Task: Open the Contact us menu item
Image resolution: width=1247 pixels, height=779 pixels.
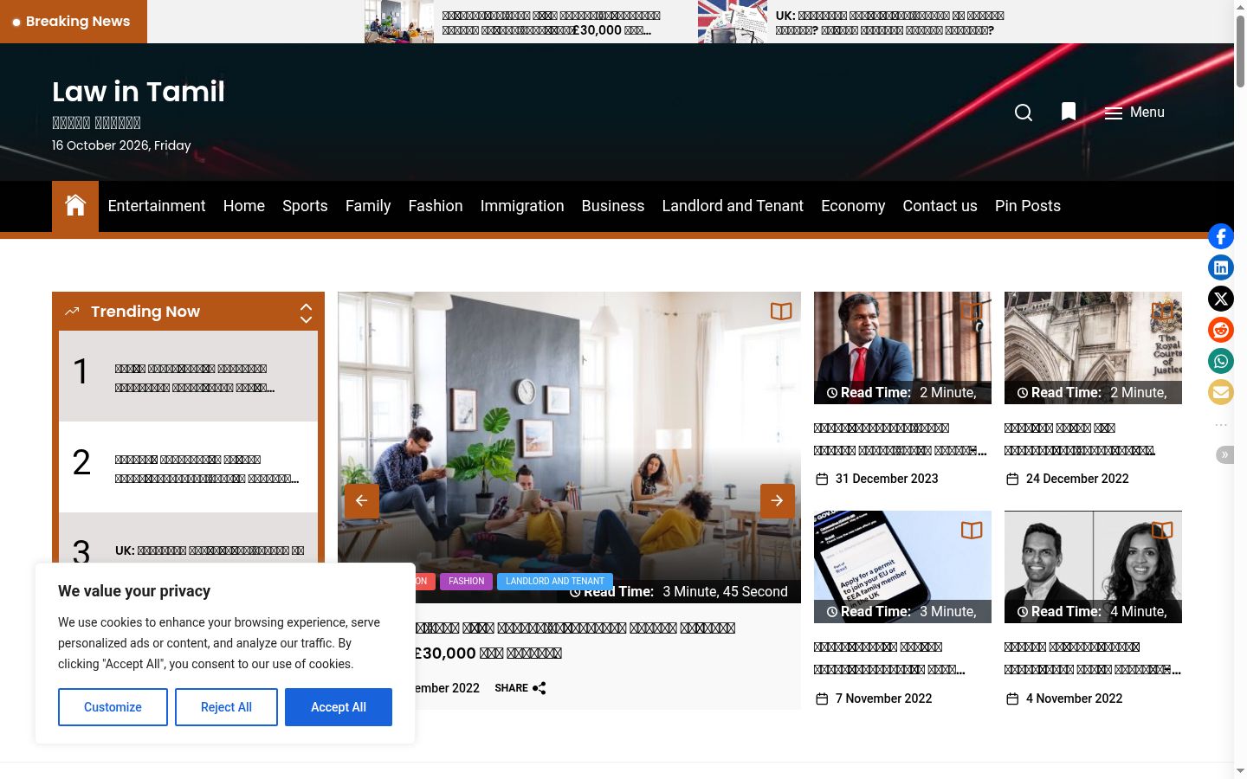Action: [x=940, y=206]
